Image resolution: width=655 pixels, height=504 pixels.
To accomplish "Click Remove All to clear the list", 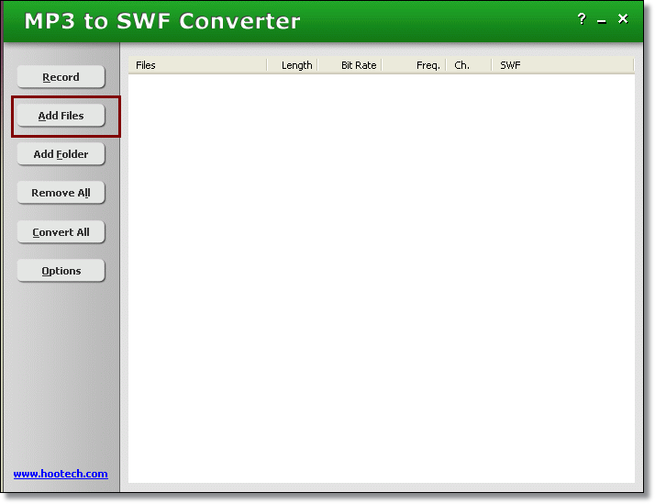I will [x=61, y=193].
